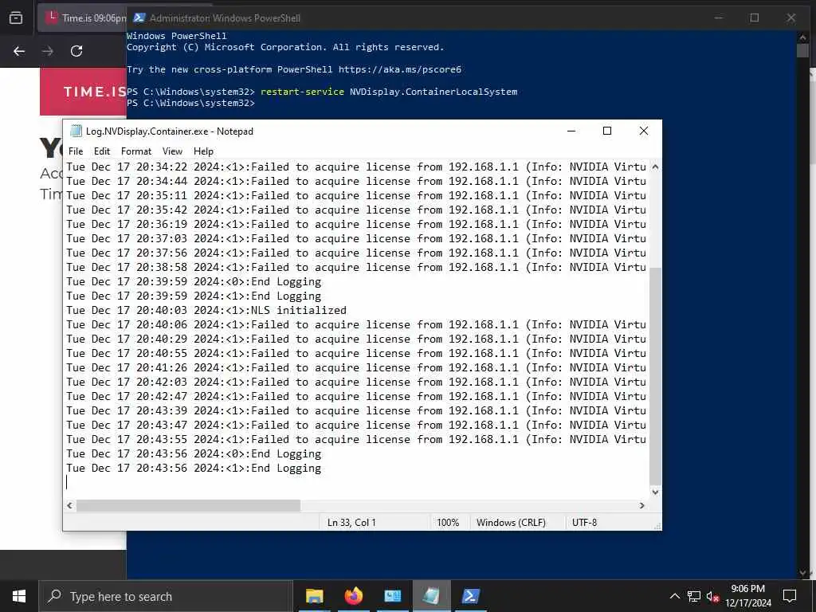Click the Time.is logo banner

pyautogui.click(x=83, y=92)
